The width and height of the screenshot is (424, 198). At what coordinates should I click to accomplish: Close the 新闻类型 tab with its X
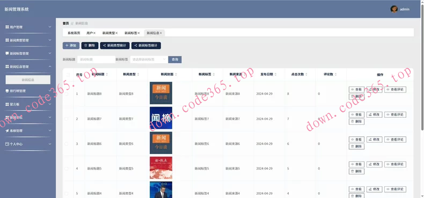[116, 33]
